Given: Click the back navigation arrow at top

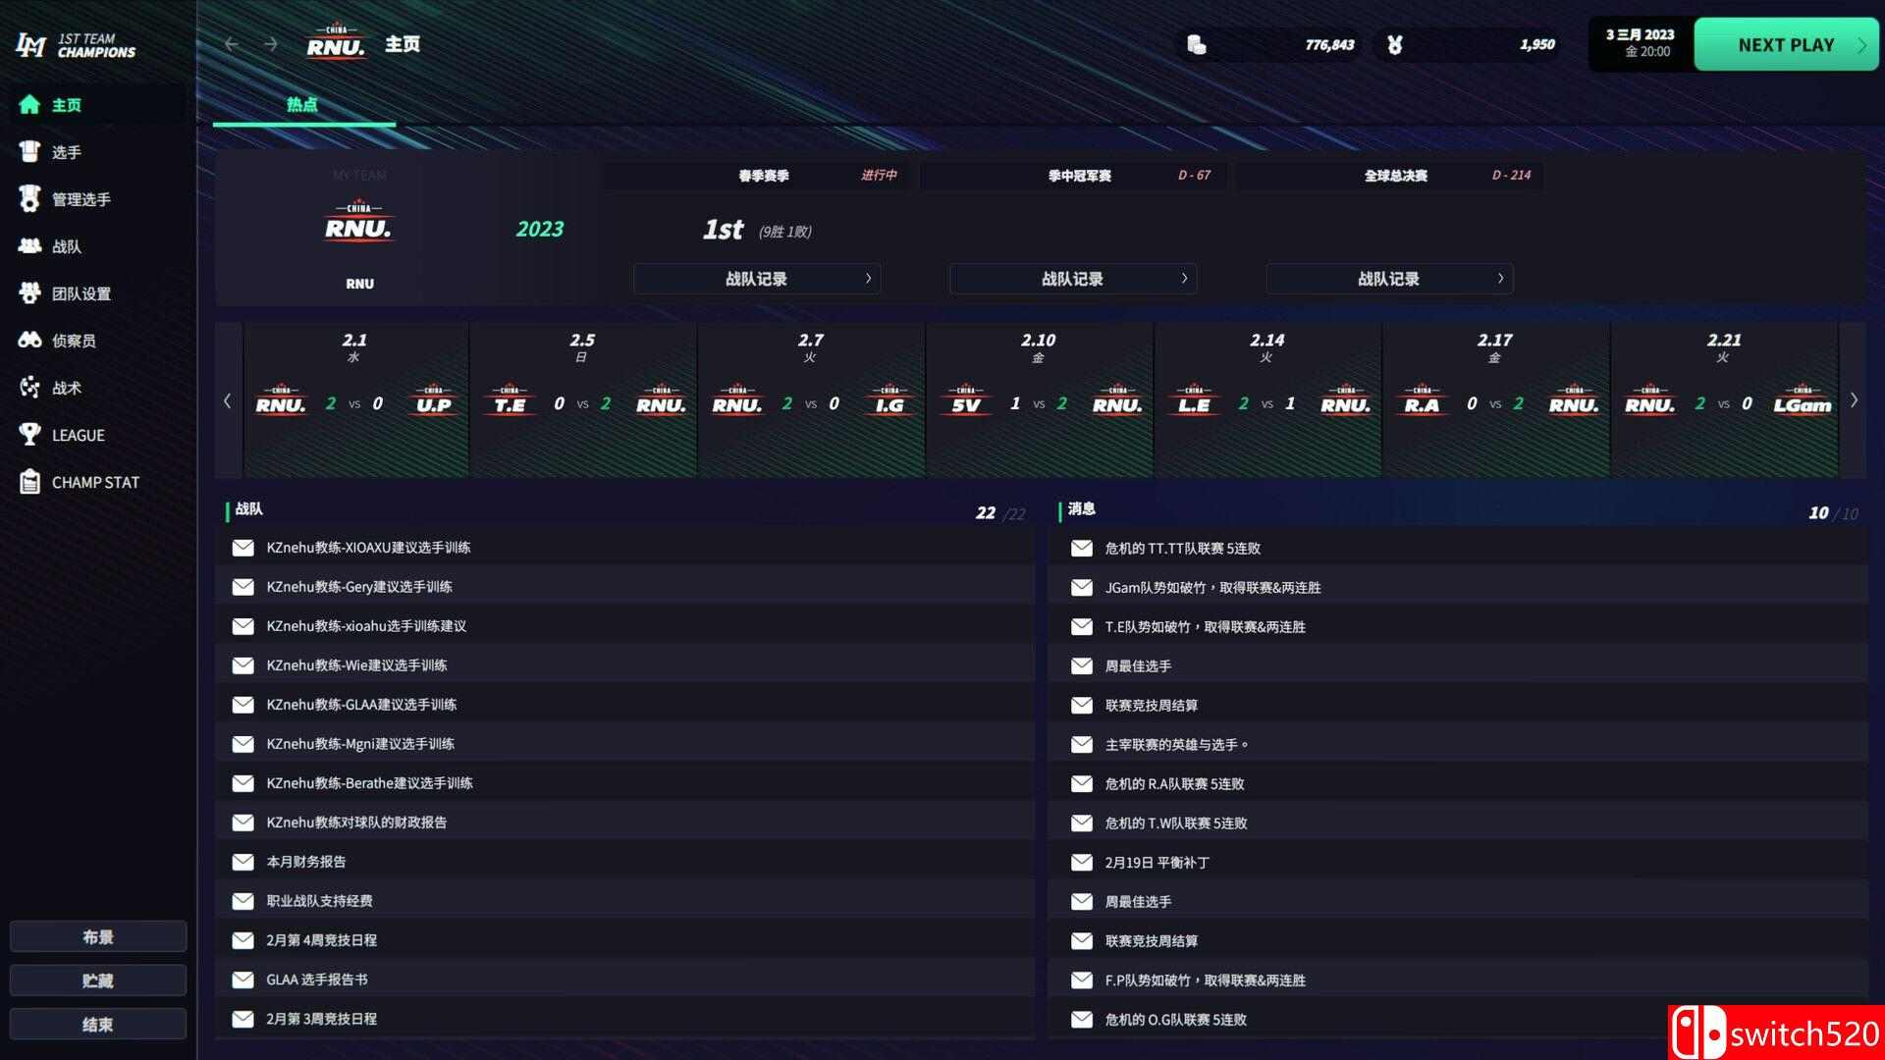Looking at the screenshot, I should pos(232,44).
